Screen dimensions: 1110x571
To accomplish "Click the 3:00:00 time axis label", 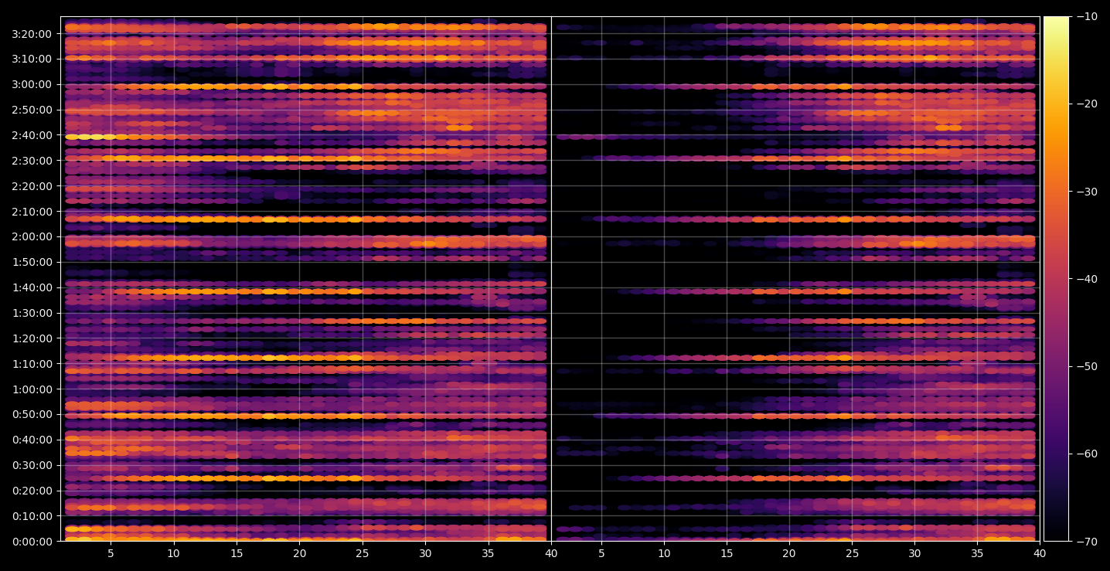I will [x=33, y=84].
